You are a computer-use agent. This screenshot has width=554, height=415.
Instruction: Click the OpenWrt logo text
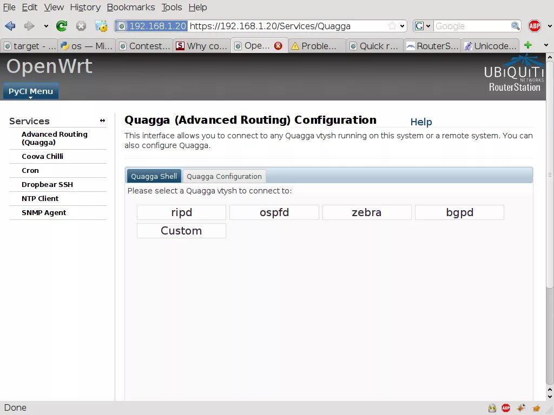(49, 66)
